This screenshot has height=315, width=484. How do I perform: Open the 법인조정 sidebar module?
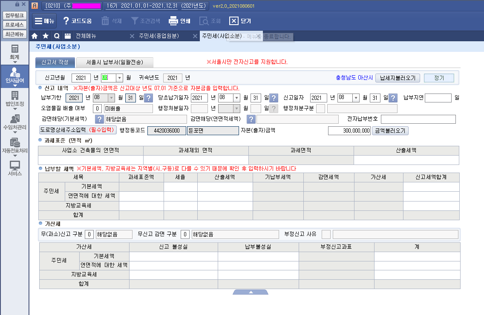click(x=14, y=98)
